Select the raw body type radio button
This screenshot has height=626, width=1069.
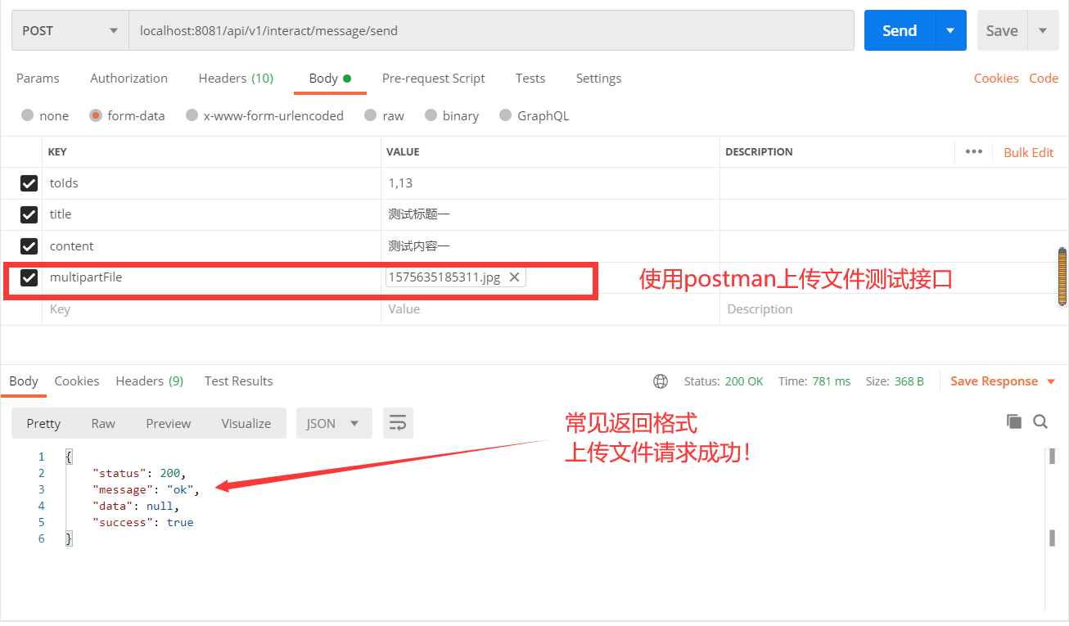pyautogui.click(x=372, y=115)
